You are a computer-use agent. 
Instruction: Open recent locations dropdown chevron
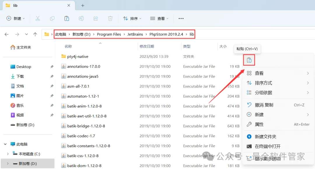pos(26,34)
